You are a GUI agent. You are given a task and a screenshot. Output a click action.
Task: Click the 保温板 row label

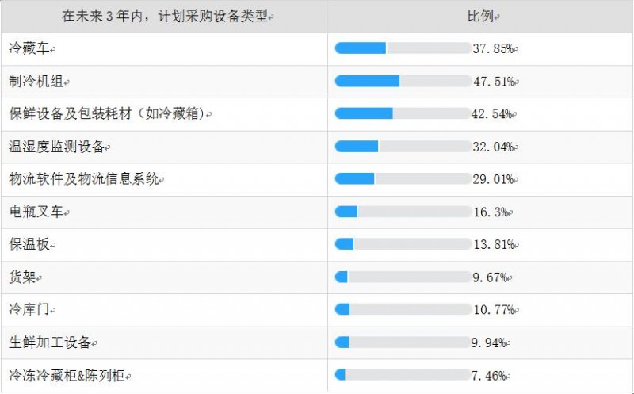click(x=29, y=244)
